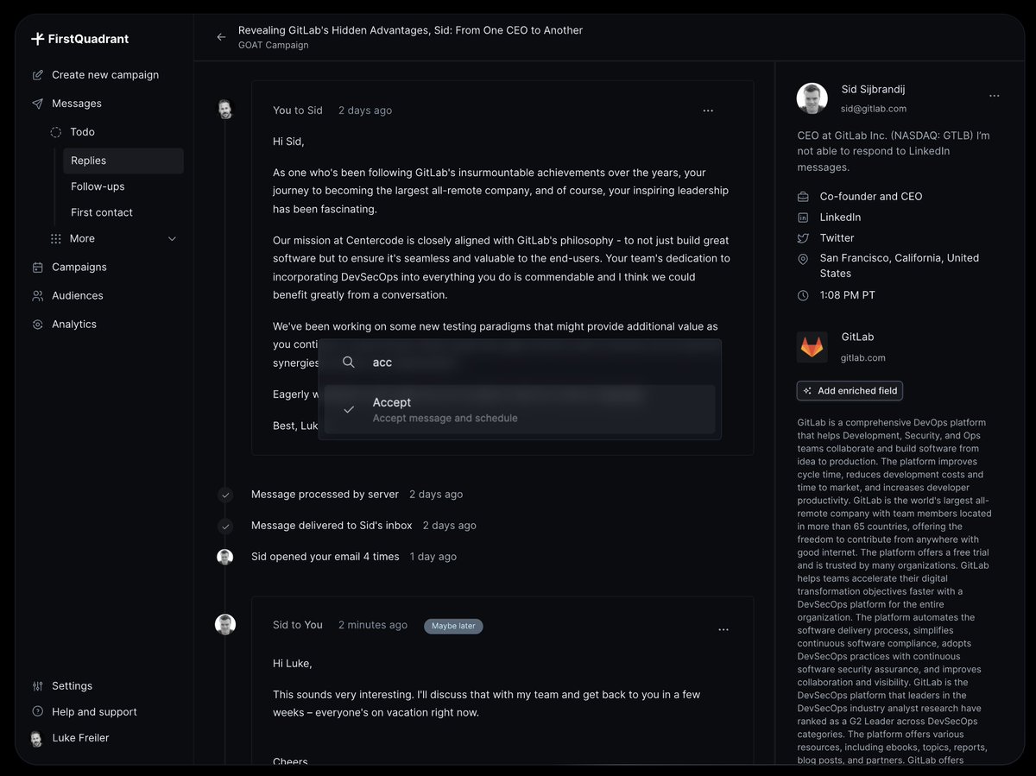Viewport: 1036px width, 776px height.
Task: Click the email thread subject title
Action: pos(410,30)
